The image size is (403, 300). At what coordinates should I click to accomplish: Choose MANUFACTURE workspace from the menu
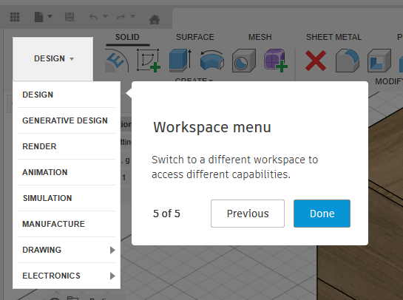pos(67,224)
